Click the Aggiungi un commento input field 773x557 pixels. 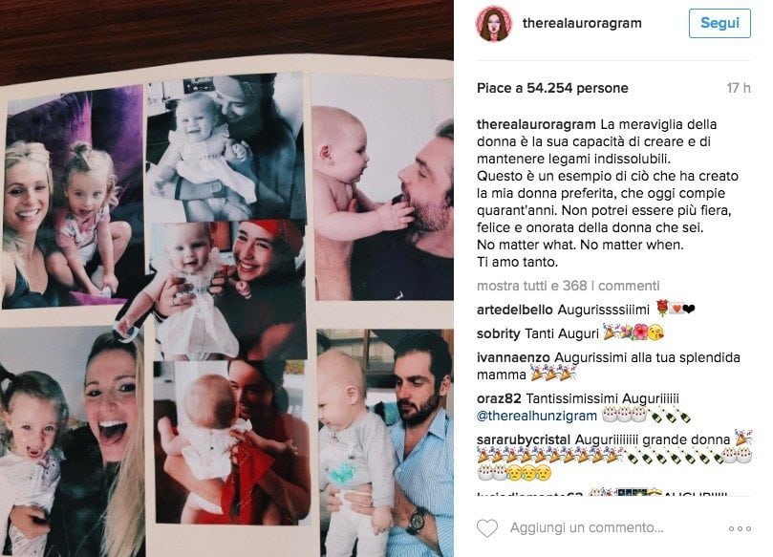tap(587, 528)
